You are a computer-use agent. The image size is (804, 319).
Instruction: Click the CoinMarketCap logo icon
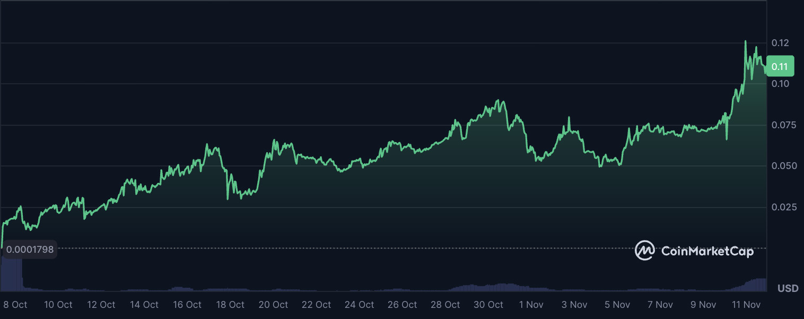tap(645, 251)
